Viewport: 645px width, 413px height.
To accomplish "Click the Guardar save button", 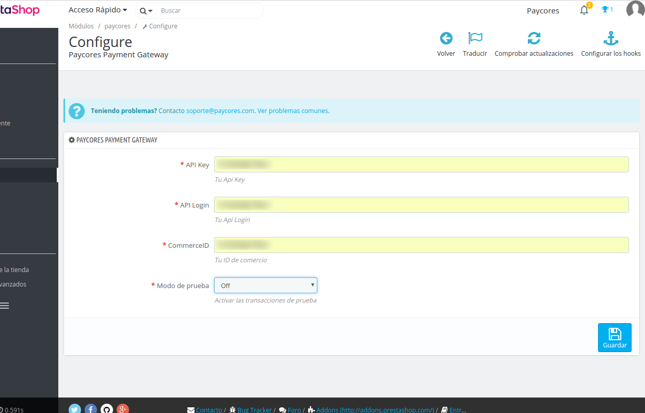I will 615,338.
